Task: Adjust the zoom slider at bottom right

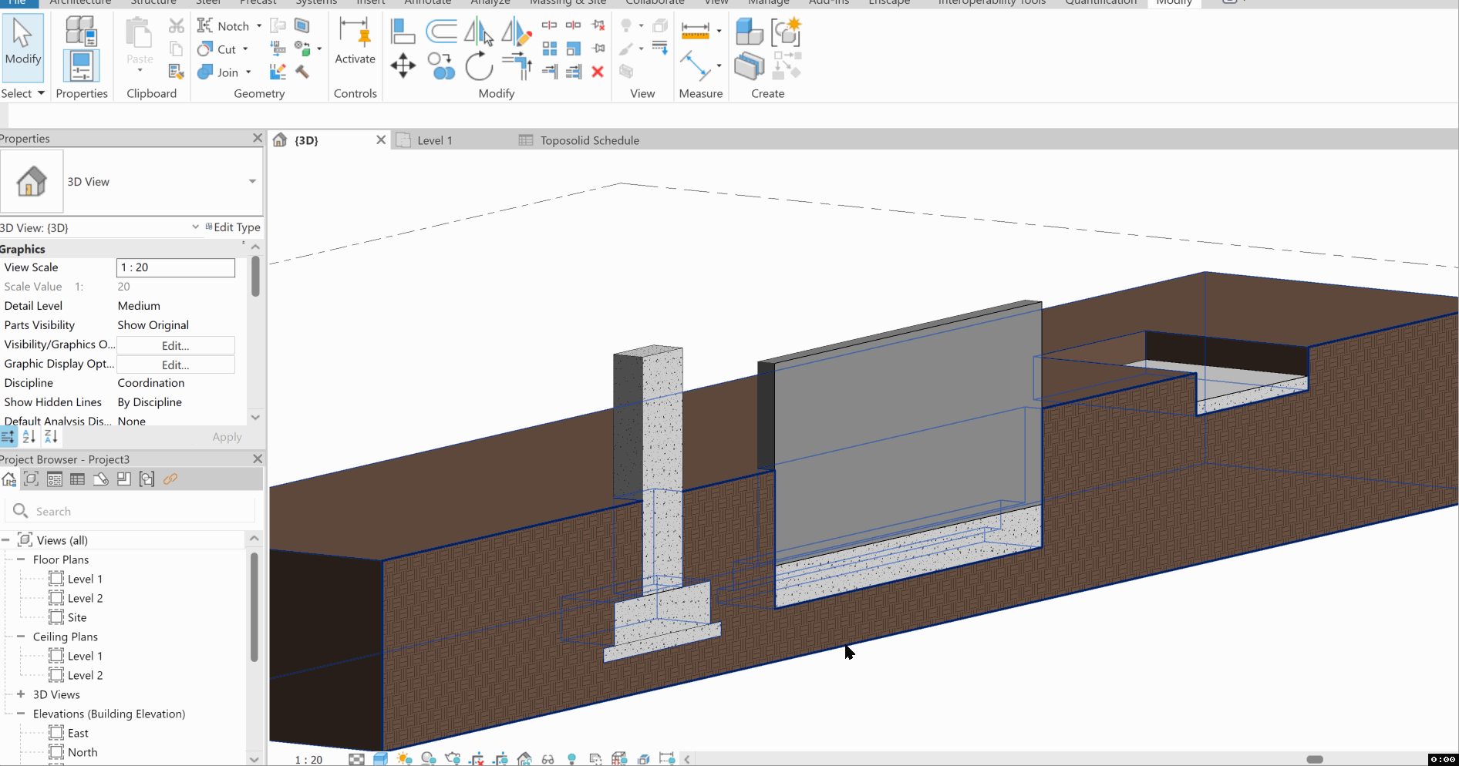Action: point(1316,759)
